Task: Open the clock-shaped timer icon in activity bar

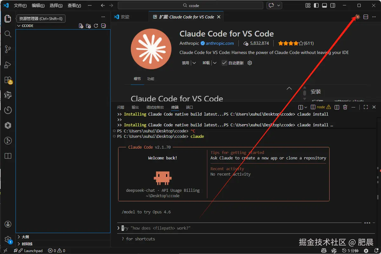Action: click(x=8, y=110)
